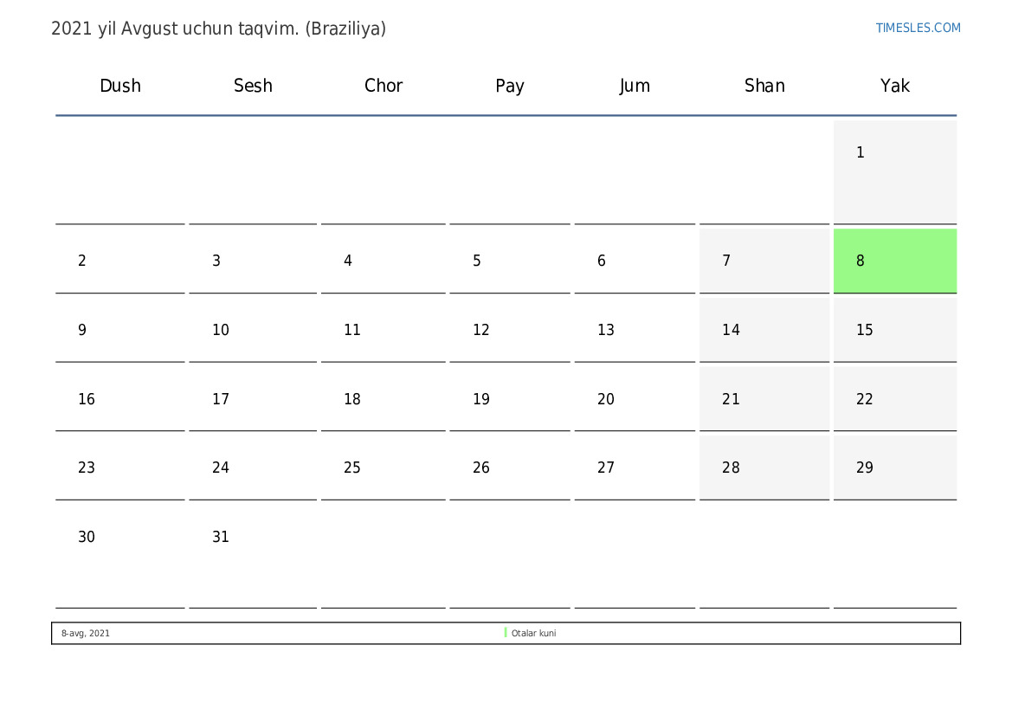Viewport: 1012px width, 716px height.
Task: Select day 7 in Shan column
Action: [764, 261]
